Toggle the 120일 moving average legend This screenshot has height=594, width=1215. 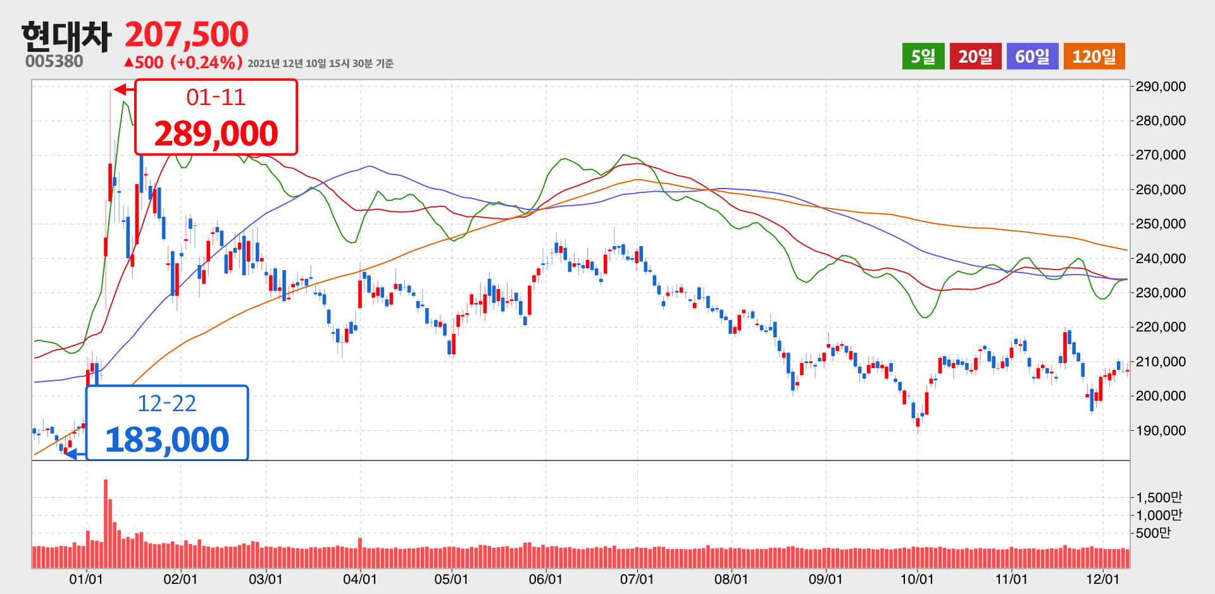(x=1094, y=56)
